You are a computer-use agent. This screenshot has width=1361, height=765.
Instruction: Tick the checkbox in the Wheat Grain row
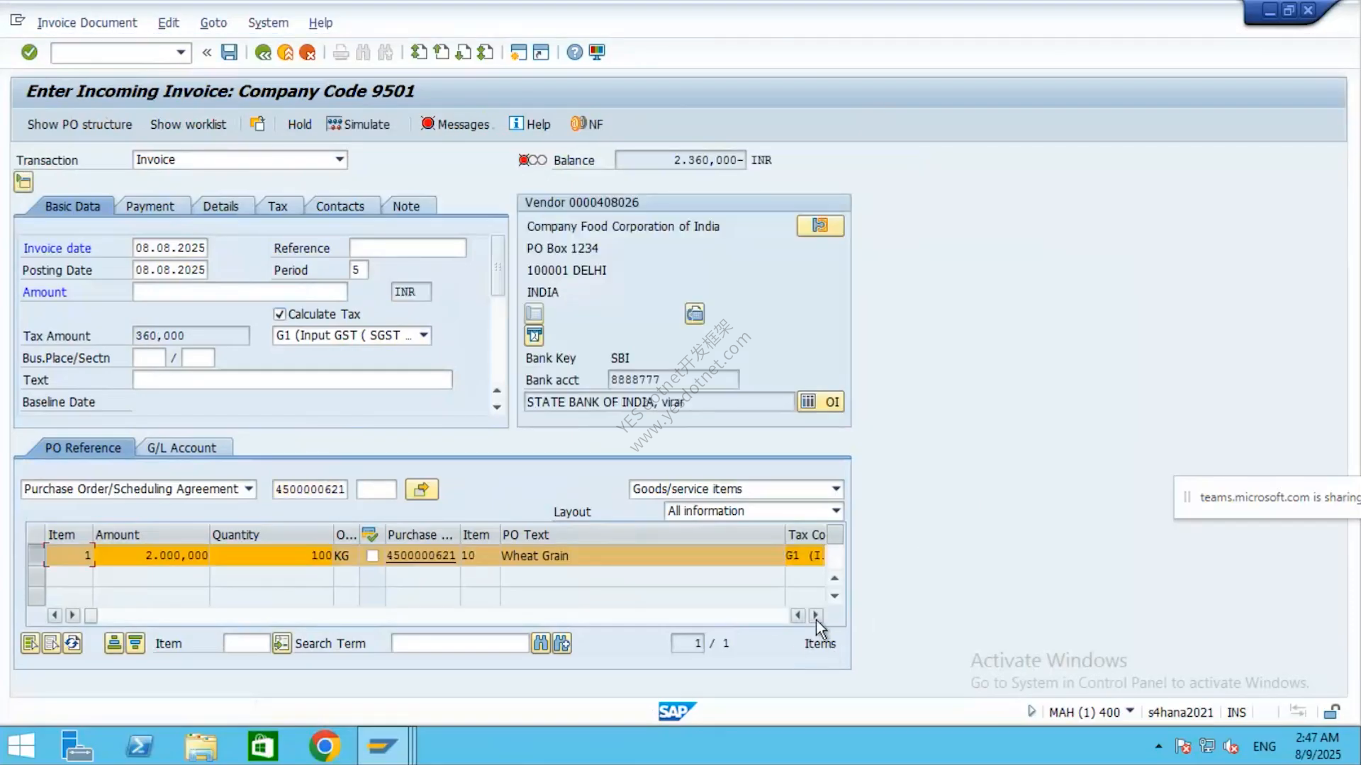pos(372,556)
